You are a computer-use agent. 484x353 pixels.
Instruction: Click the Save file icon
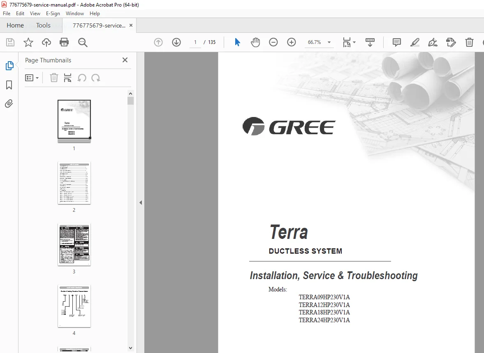pos(10,42)
